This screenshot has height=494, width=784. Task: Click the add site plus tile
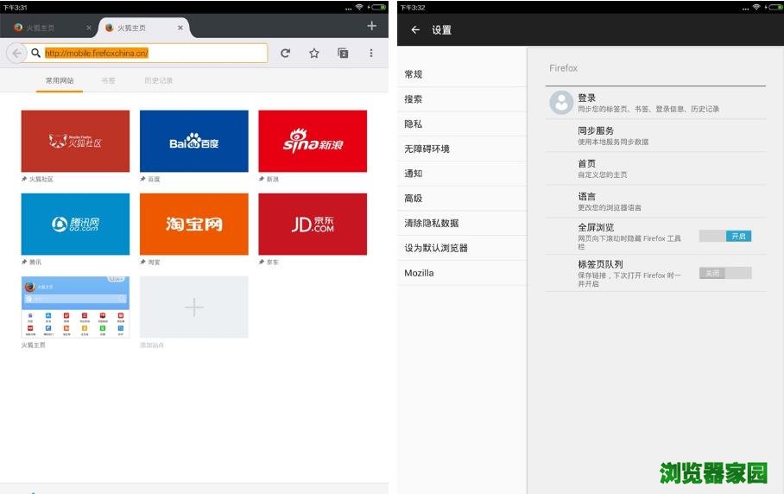[194, 307]
